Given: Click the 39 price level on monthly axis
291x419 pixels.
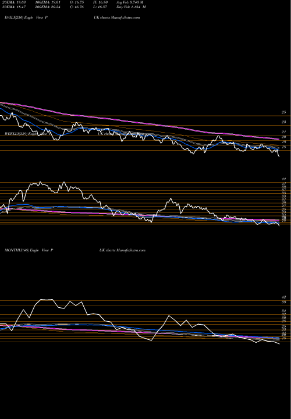Looking at the screenshot, I should pos(284,302).
